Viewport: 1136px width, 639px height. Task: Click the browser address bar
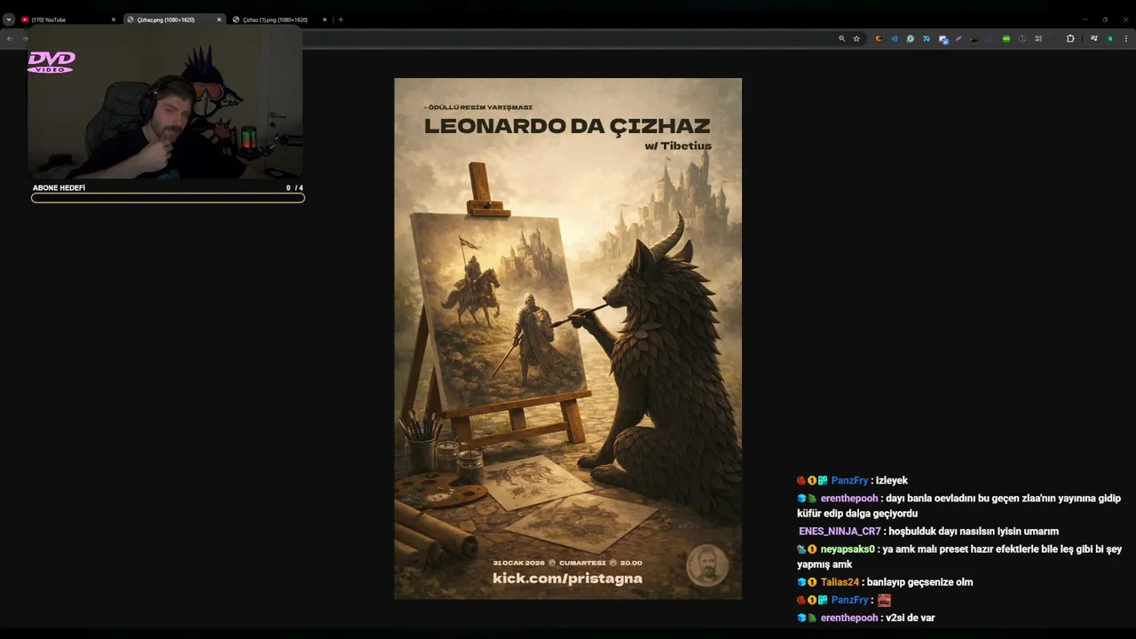point(568,38)
